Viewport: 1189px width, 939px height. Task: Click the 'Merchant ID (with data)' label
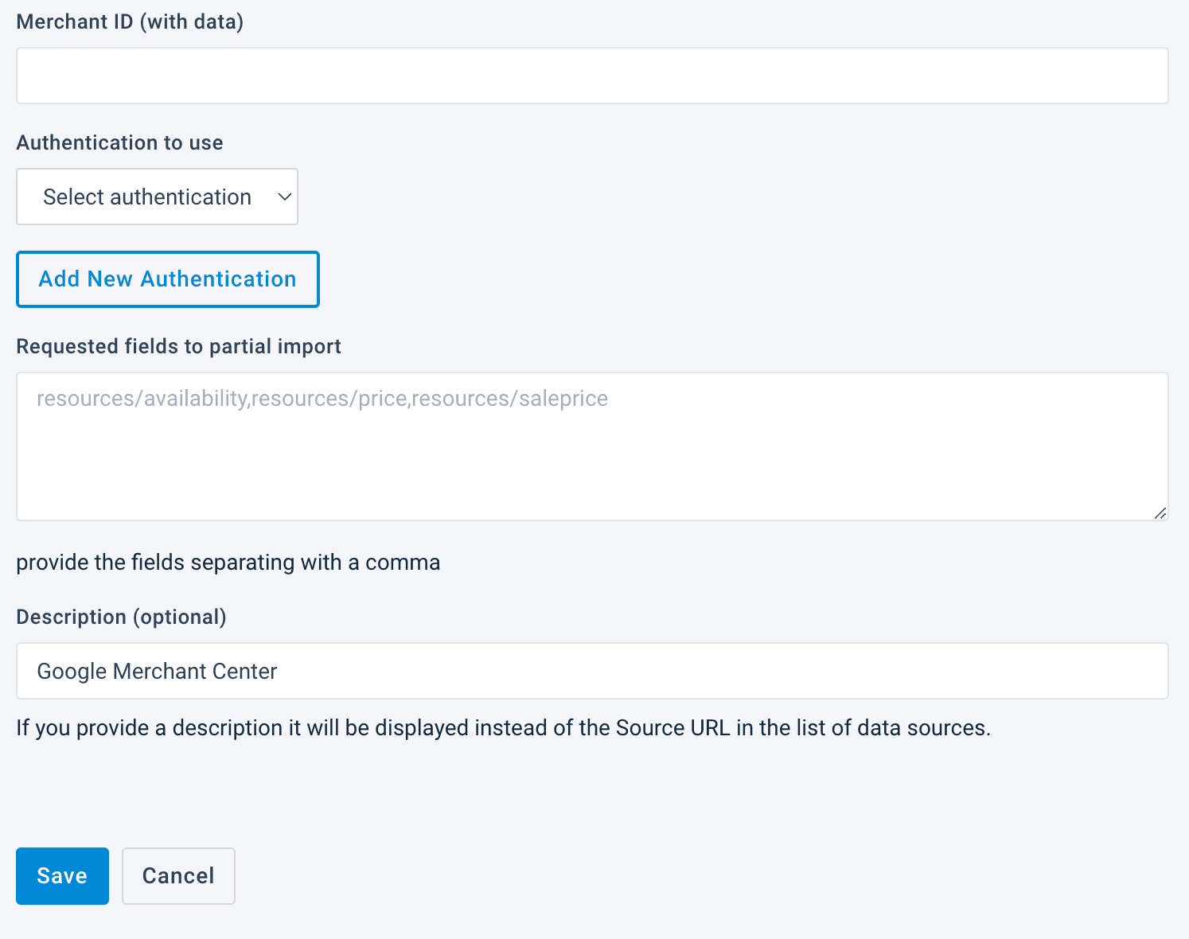click(x=130, y=21)
